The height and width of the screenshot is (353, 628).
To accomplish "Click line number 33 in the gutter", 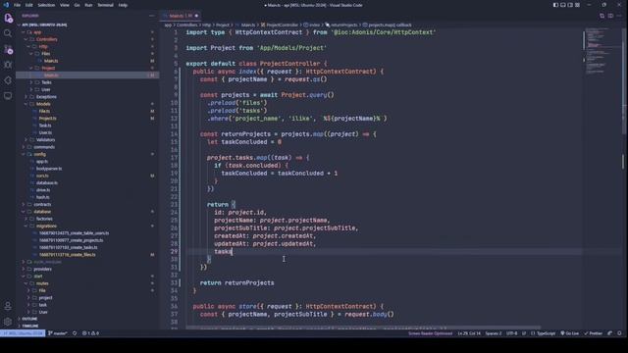I will pyautogui.click(x=175, y=283).
